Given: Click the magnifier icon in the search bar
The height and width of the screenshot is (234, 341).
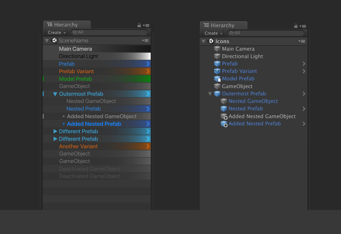Looking at the screenshot, I should coord(75,32).
